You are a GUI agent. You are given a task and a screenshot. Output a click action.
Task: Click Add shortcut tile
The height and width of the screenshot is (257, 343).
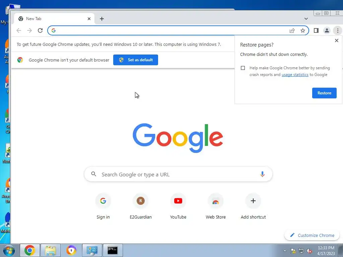click(253, 207)
